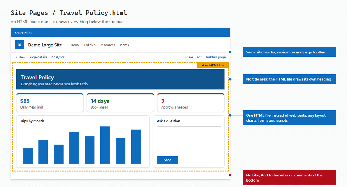This screenshot has width=347, height=187.
Task: Click the Demo Large Site title
Action: tap(45, 45)
